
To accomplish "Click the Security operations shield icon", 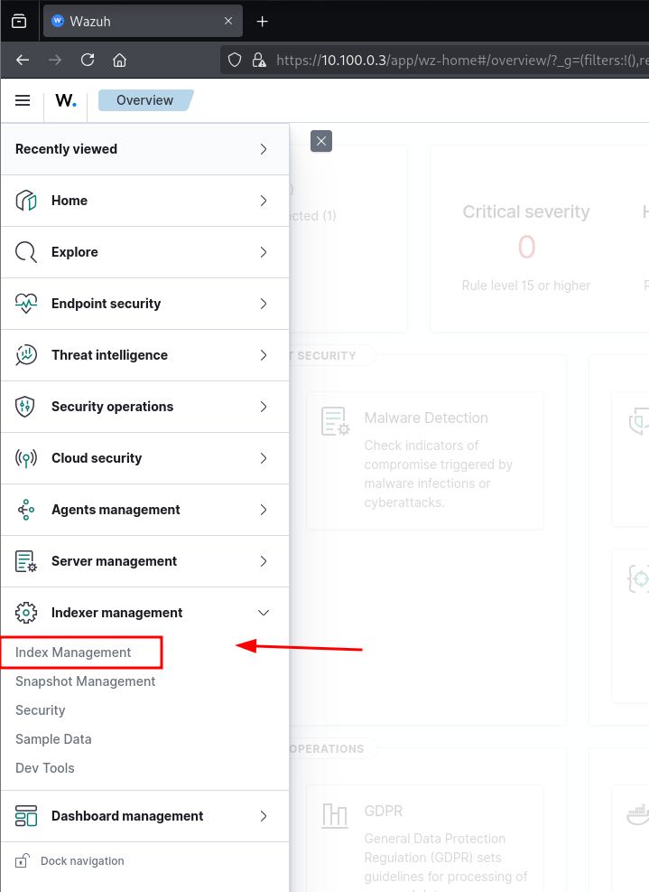I will click(26, 407).
